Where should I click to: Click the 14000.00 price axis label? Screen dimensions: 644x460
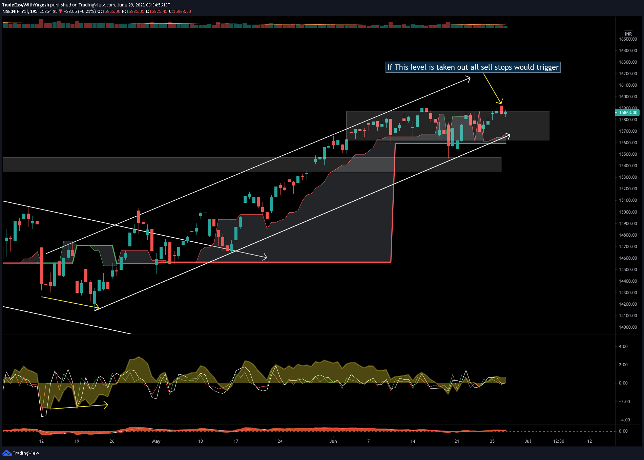point(628,327)
